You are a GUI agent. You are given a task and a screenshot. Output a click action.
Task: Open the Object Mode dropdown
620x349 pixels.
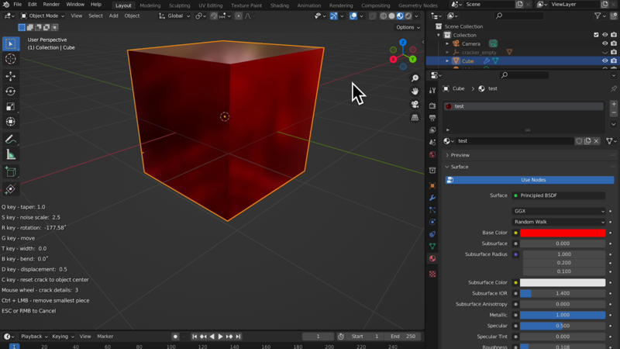(x=43, y=16)
